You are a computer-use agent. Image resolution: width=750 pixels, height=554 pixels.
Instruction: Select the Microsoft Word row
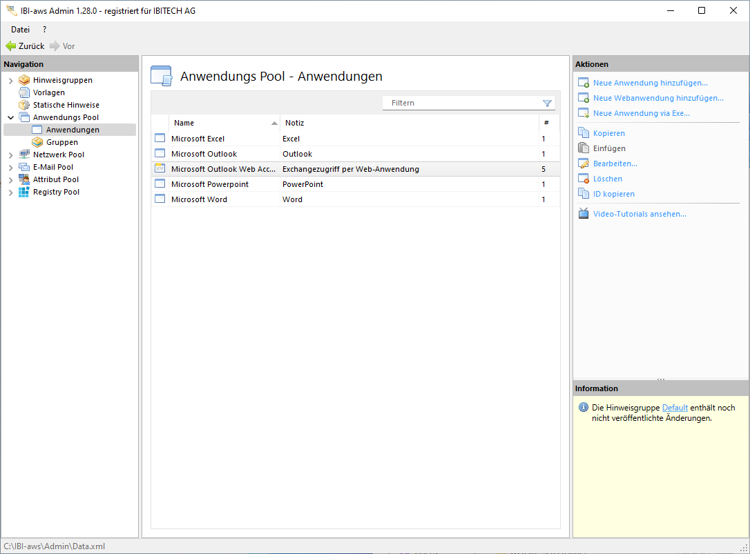(199, 199)
